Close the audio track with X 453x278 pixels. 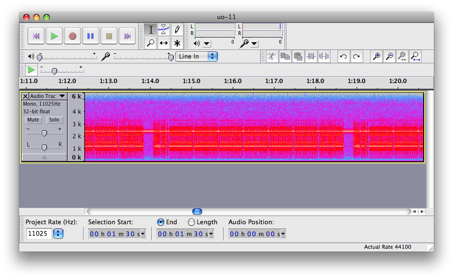click(x=25, y=96)
